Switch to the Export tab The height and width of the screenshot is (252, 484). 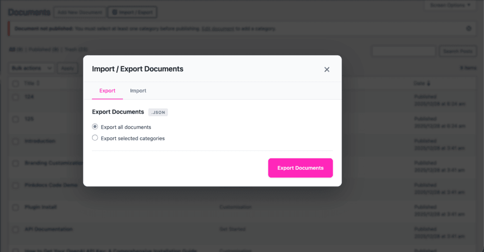pos(107,91)
